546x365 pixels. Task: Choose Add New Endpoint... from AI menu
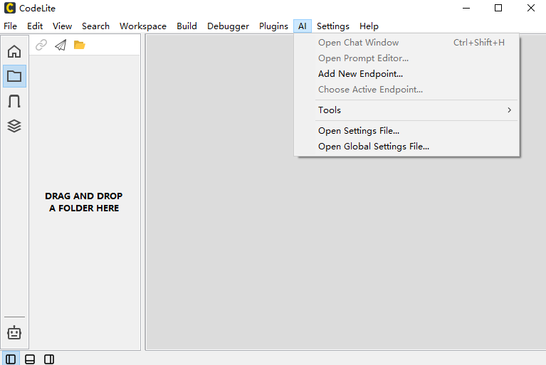406,74
